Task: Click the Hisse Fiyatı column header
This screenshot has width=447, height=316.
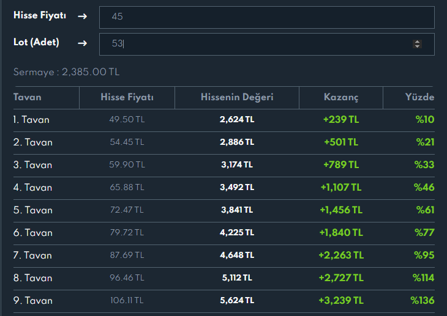Action: (127, 97)
